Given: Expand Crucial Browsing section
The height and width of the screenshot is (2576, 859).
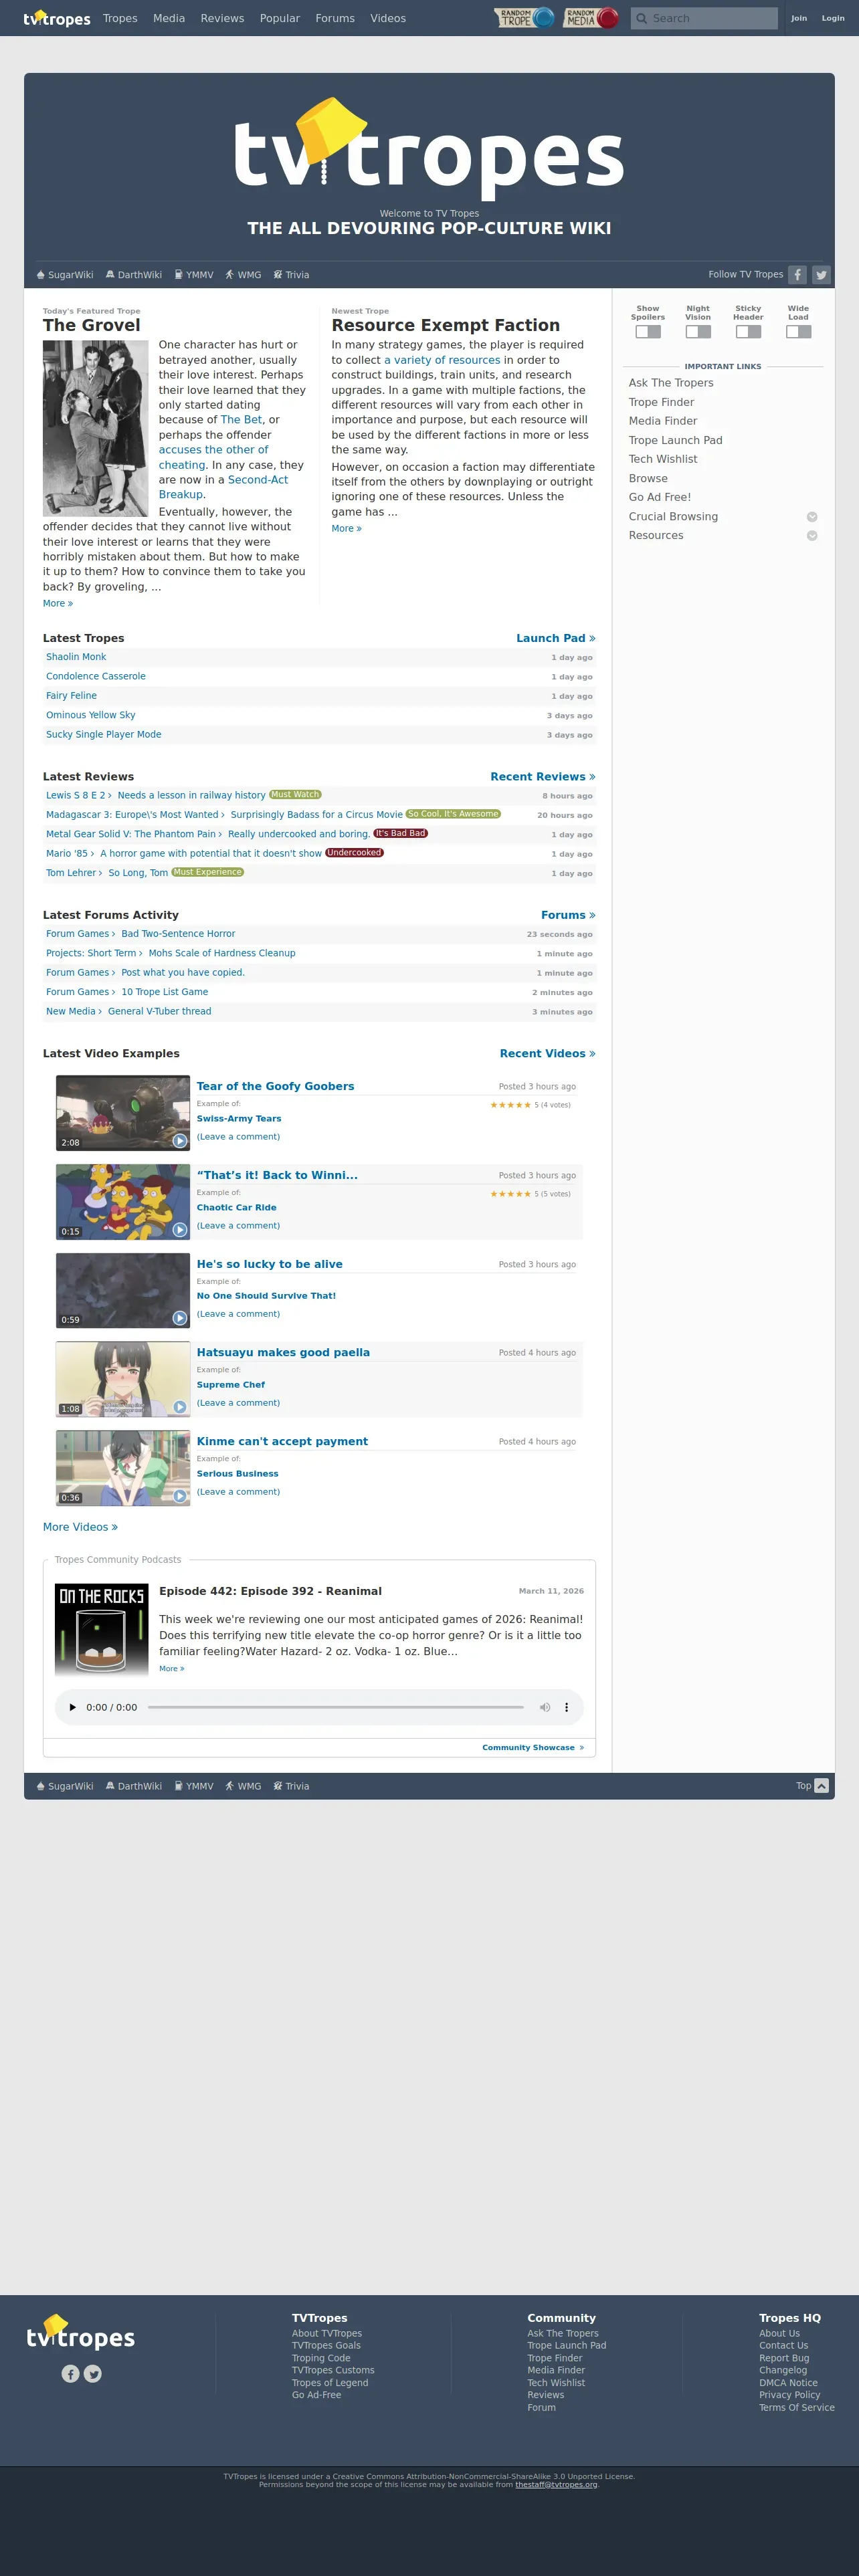Looking at the screenshot, I should click(812, 517).
